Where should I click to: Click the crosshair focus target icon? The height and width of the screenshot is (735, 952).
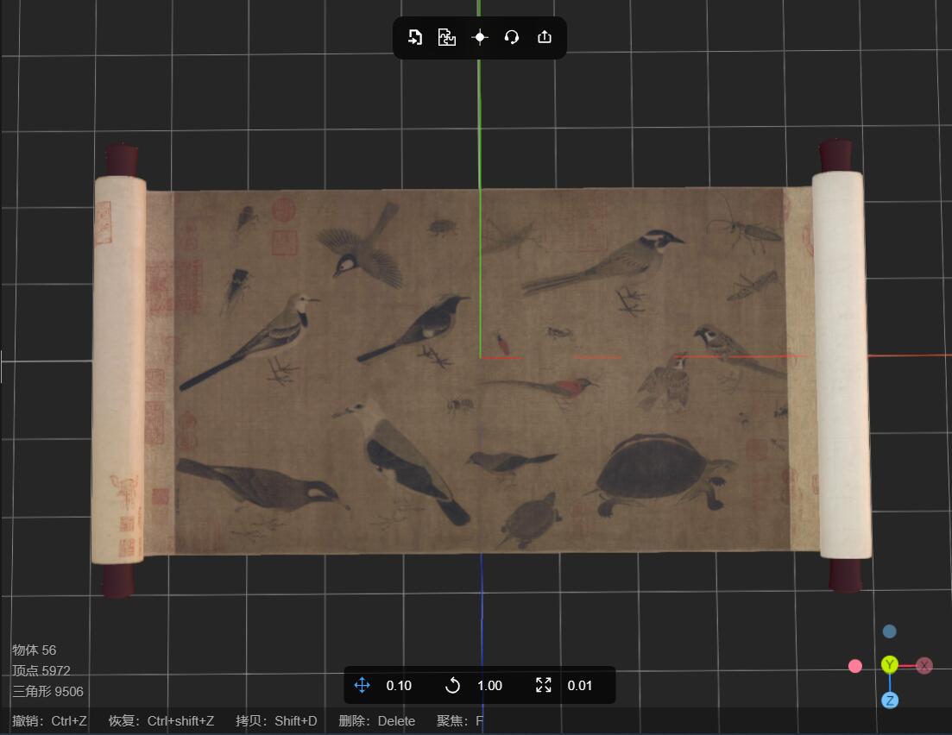480,38
